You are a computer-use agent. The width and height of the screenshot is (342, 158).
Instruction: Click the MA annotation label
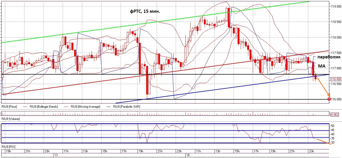[321, 66]
